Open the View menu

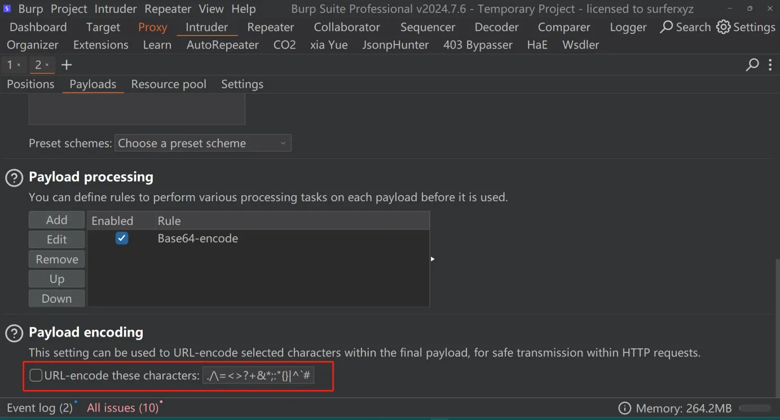[211, 9]
